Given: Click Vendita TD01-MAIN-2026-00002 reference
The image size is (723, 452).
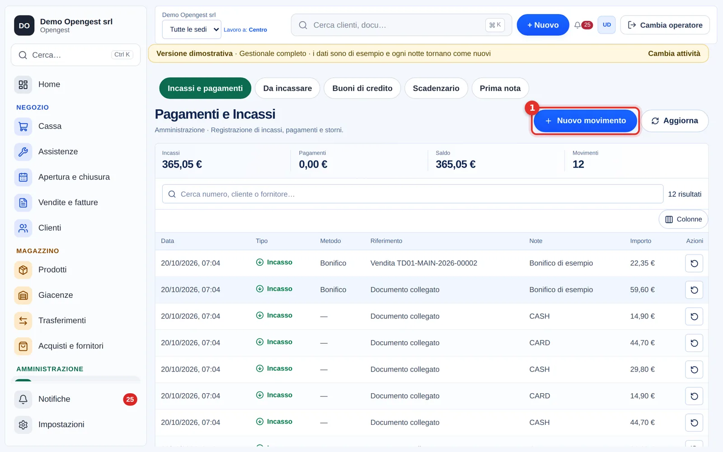Looking at the screenshot, I should (423, 263).
